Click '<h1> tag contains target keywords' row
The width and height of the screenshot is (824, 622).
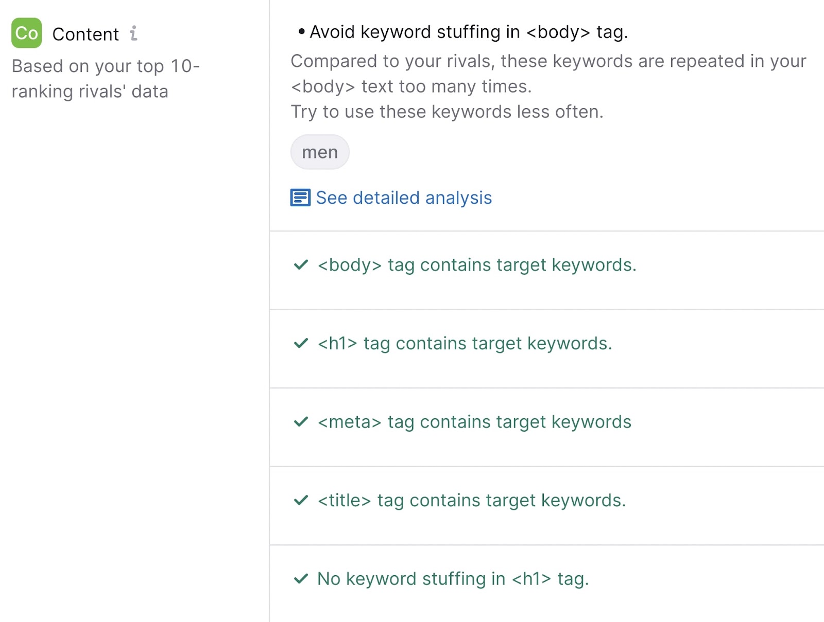(x=465, y=343)
